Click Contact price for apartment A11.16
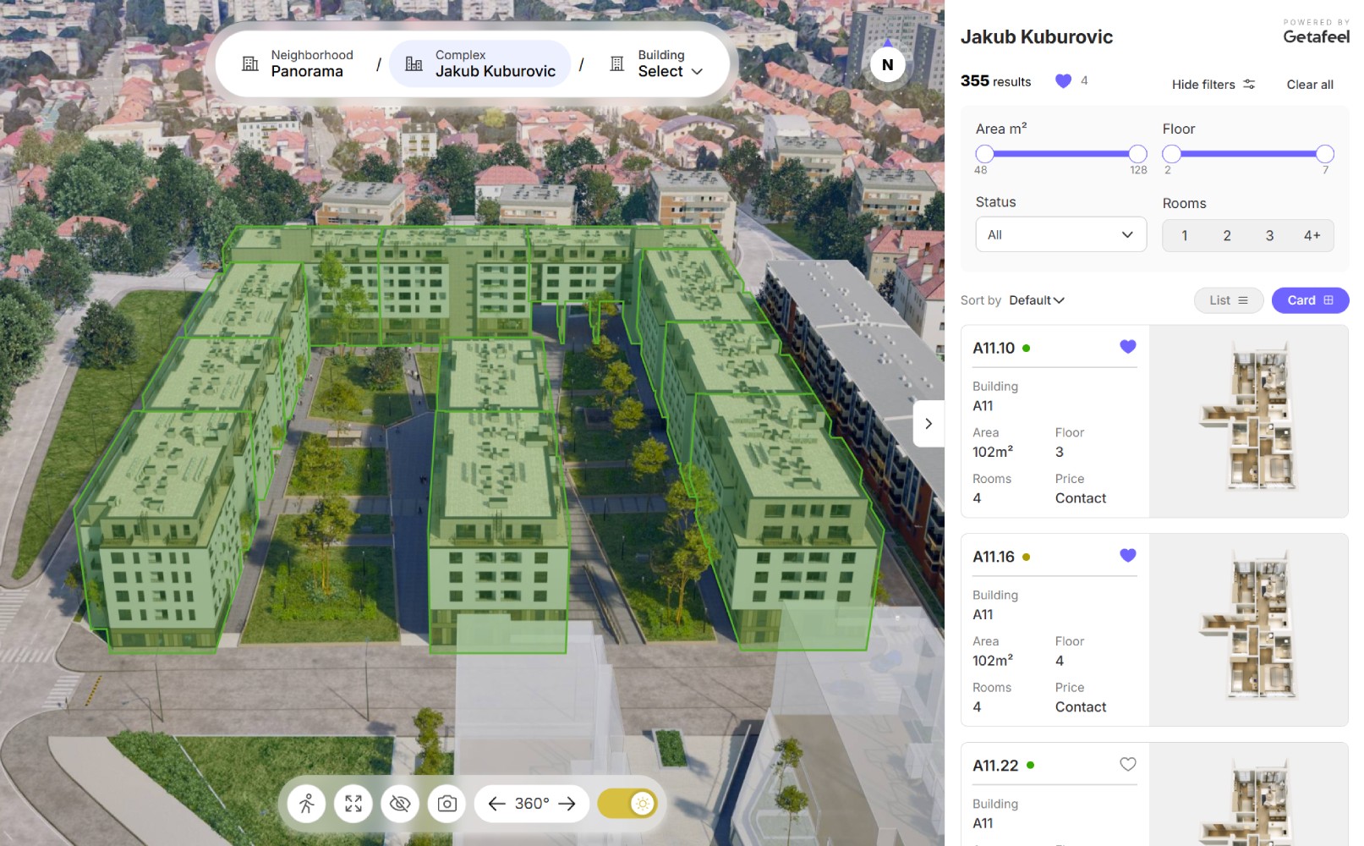Image resolution: width=1364 pixels, height=846 pixels. tap(1081, 707)
